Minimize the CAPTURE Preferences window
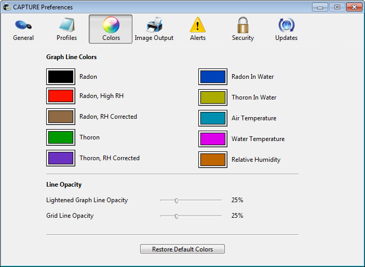365x267 pixels. coord(320,7)
